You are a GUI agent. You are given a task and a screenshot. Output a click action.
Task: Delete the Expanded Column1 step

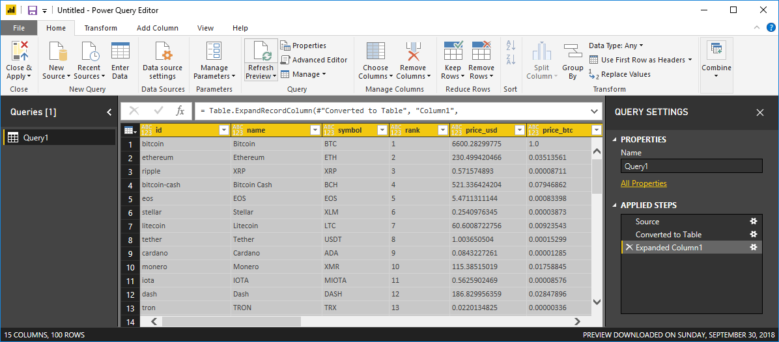[629, 247]
